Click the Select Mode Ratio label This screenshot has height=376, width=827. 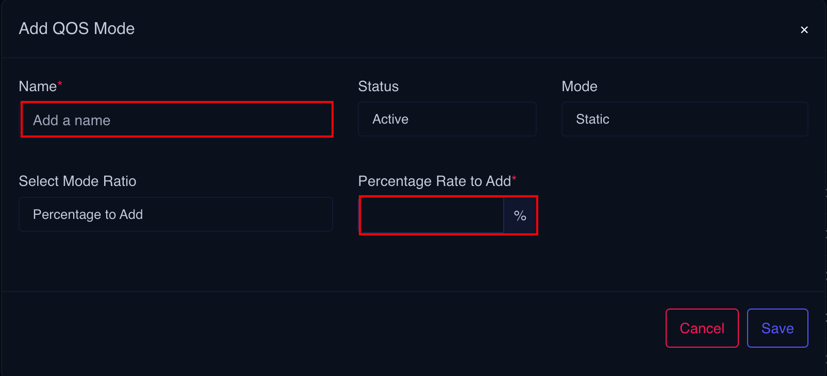tap(77, 181)
